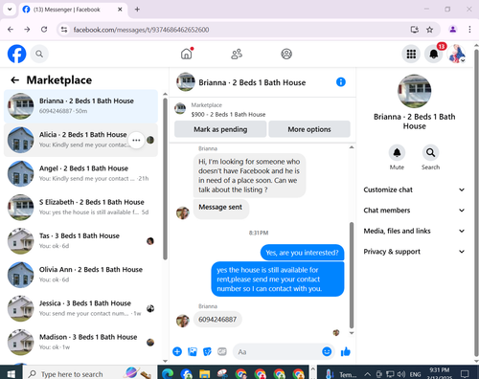This screenshot has height=379, width=479.
Task: View site information icon in address bar
Action: coord(64,30)
